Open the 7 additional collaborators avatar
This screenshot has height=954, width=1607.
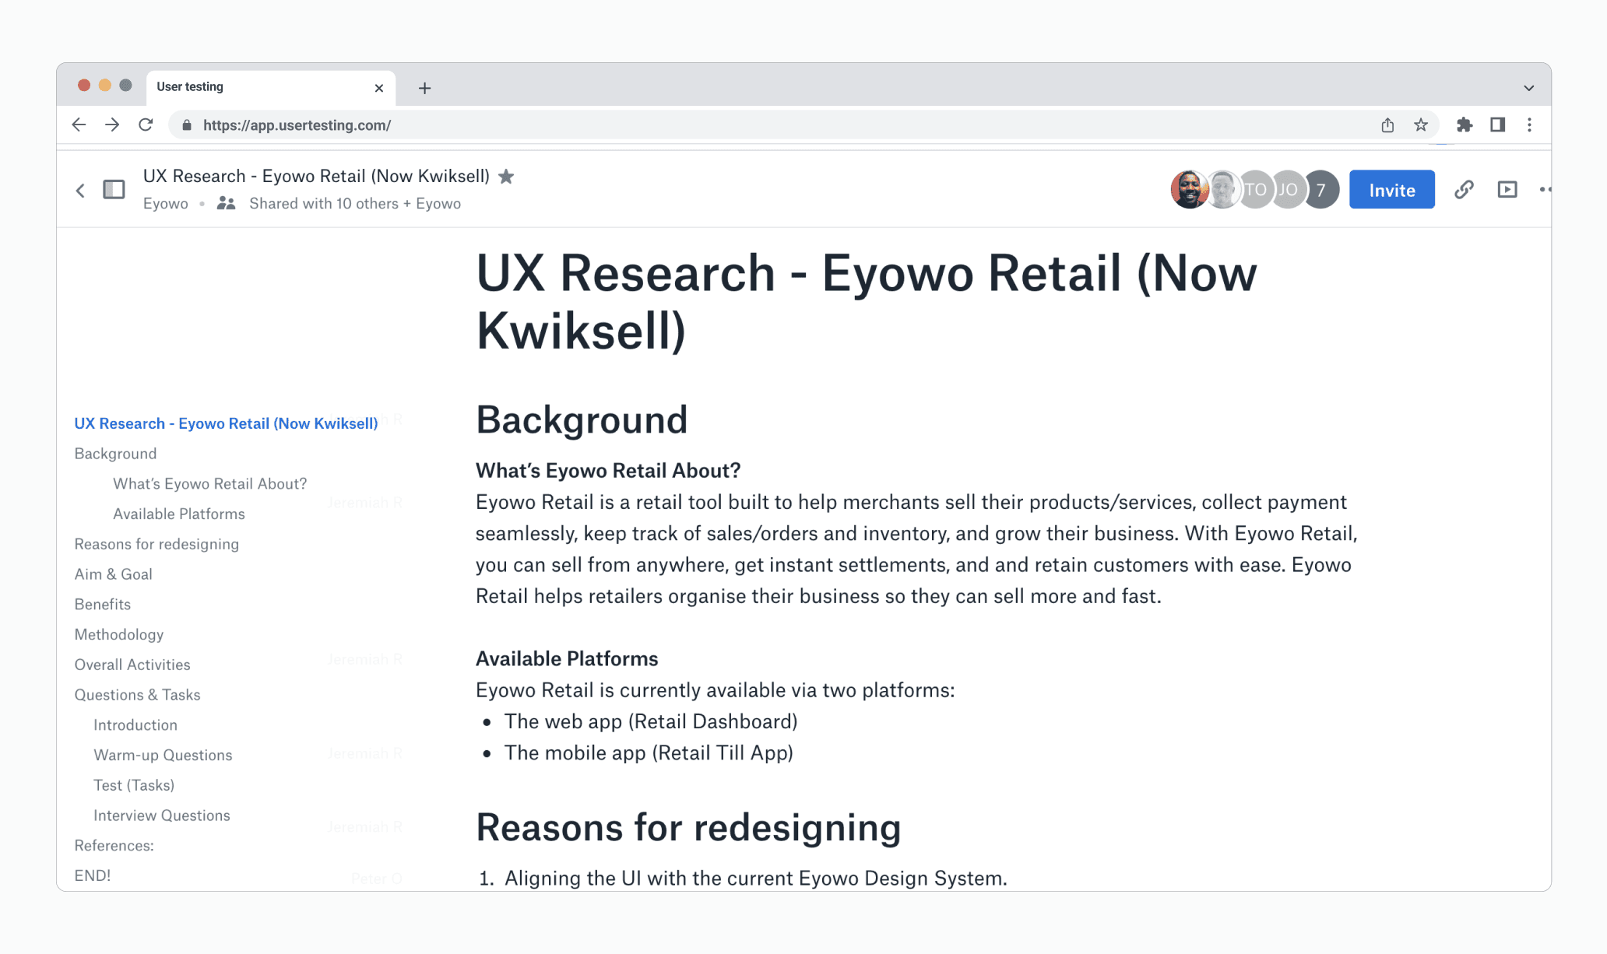tap(1321, 190)
